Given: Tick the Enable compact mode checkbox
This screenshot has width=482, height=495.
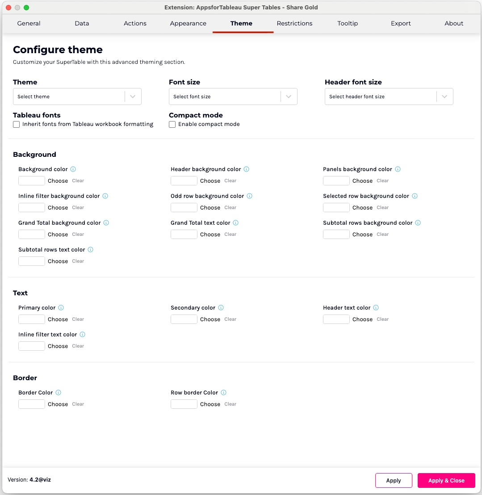Looking at the screenshot, I should (172, 125).
